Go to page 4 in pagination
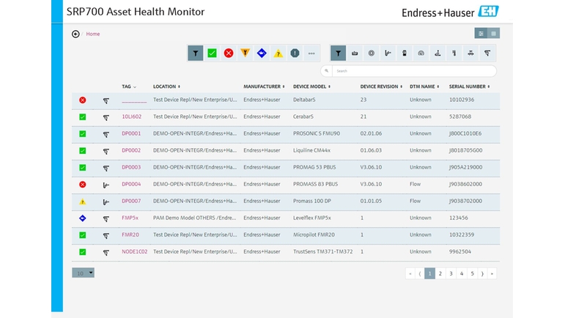 coord(462,274)
